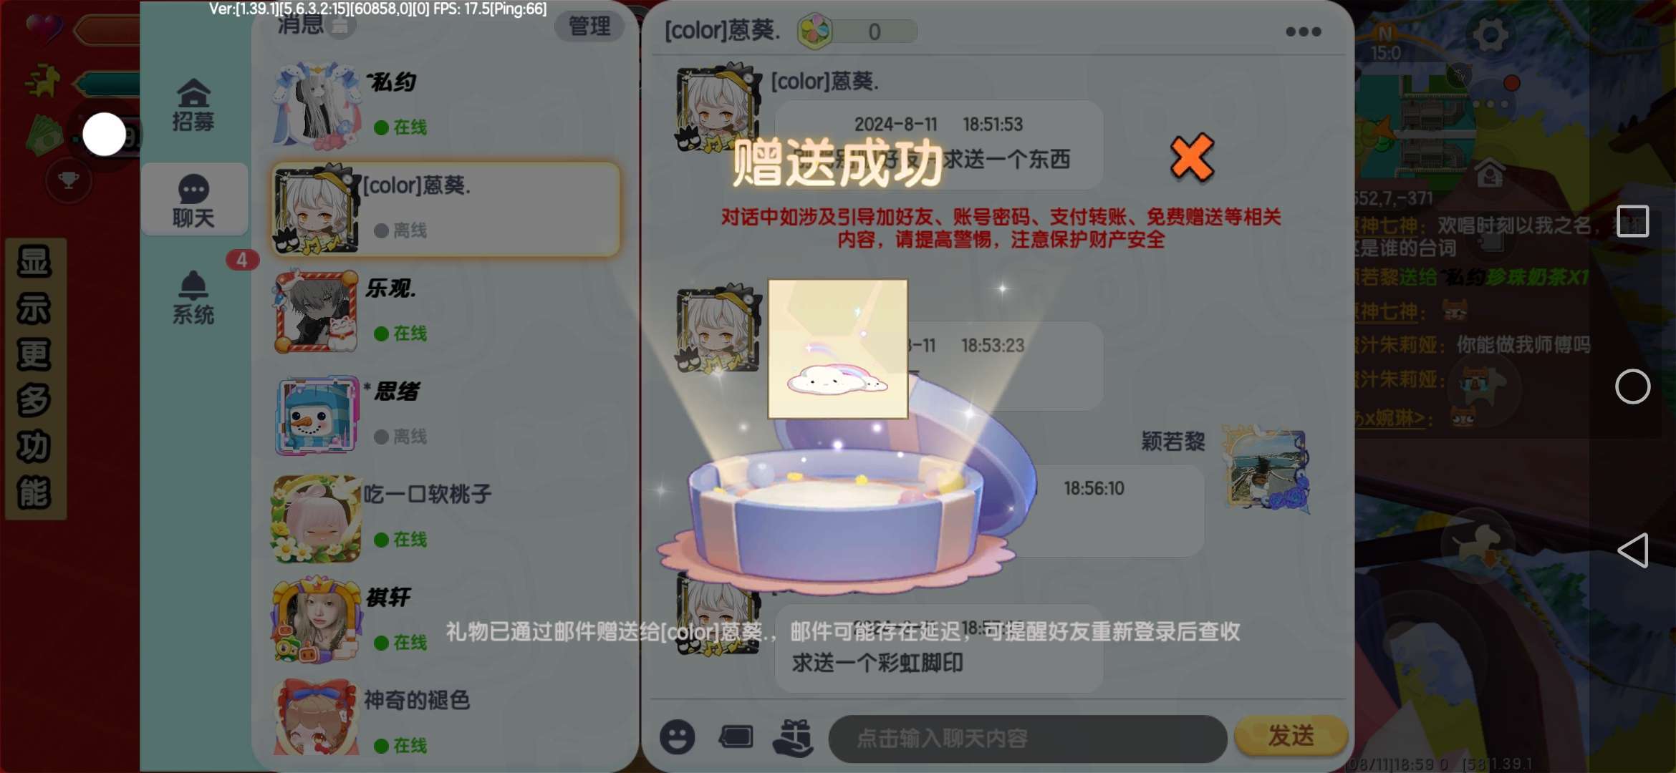Image resolution: width=1676 pixels, height=773 pixels.
Task: Open the emoji picker in the chat bar
Action: pyautogui.click(x=677, y=736)
